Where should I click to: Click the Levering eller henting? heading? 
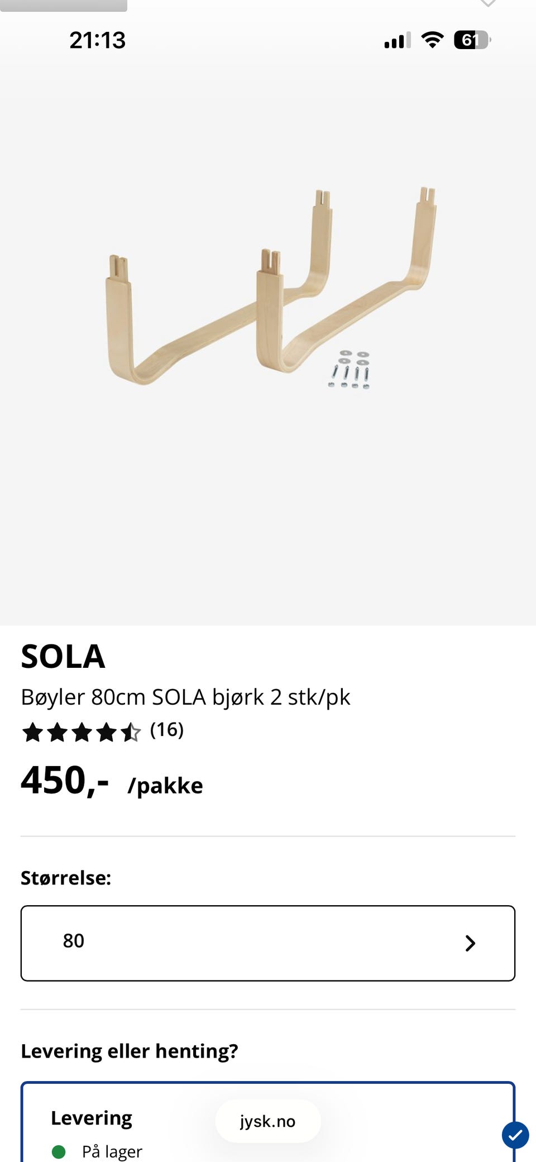coord(130,1051)
